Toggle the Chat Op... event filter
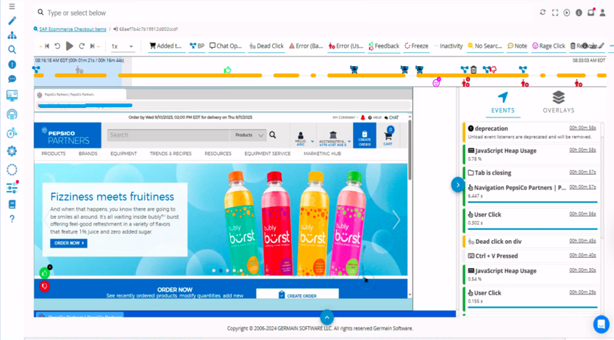 (226, 46)
